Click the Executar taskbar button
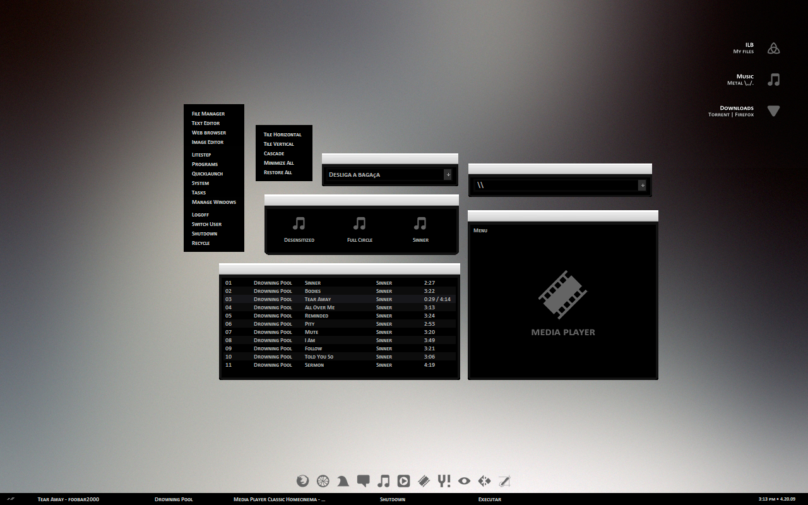Screen dimensions: 808x505 [x=490, y=499]
